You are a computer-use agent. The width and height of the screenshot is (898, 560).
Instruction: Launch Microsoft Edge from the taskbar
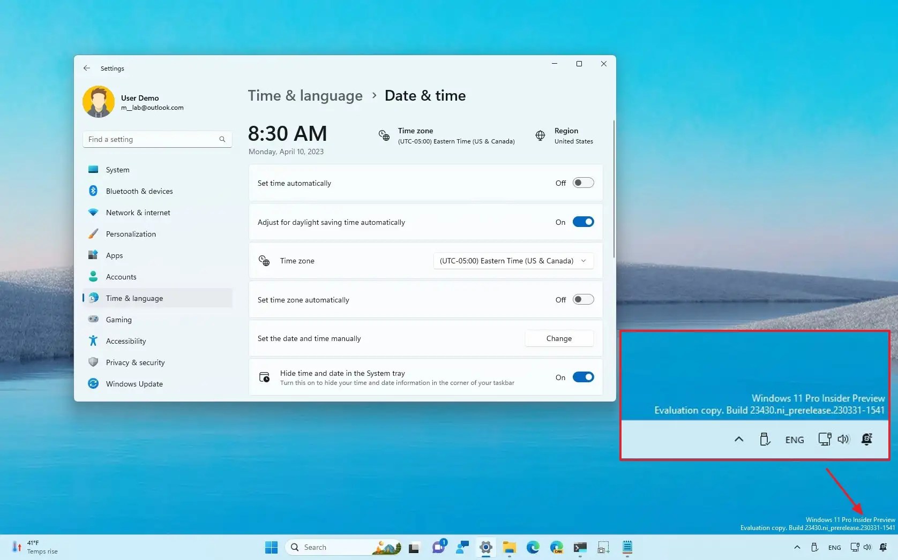pos(533,547)
